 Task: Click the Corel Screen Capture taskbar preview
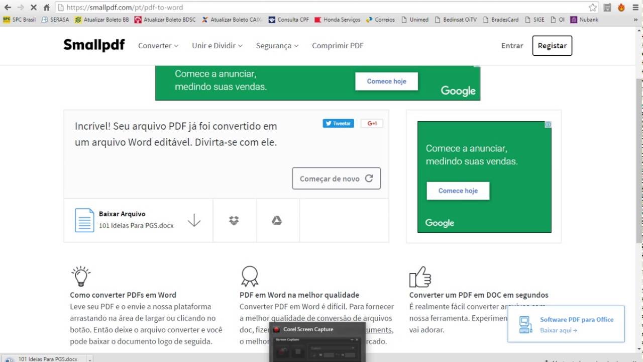point(317,342)
